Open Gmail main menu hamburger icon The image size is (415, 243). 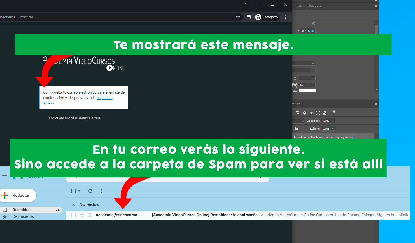pyautogui.click(x=5, y=175)
